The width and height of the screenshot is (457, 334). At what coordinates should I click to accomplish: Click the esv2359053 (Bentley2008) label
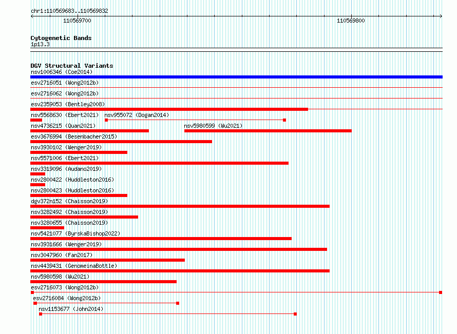tap(68, 104)
